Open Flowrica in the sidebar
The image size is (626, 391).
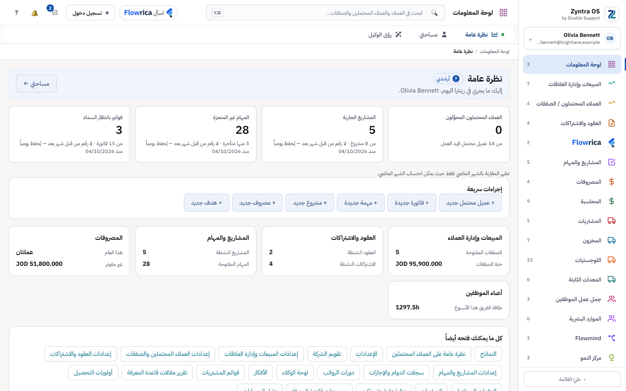(x=572, y=143)
